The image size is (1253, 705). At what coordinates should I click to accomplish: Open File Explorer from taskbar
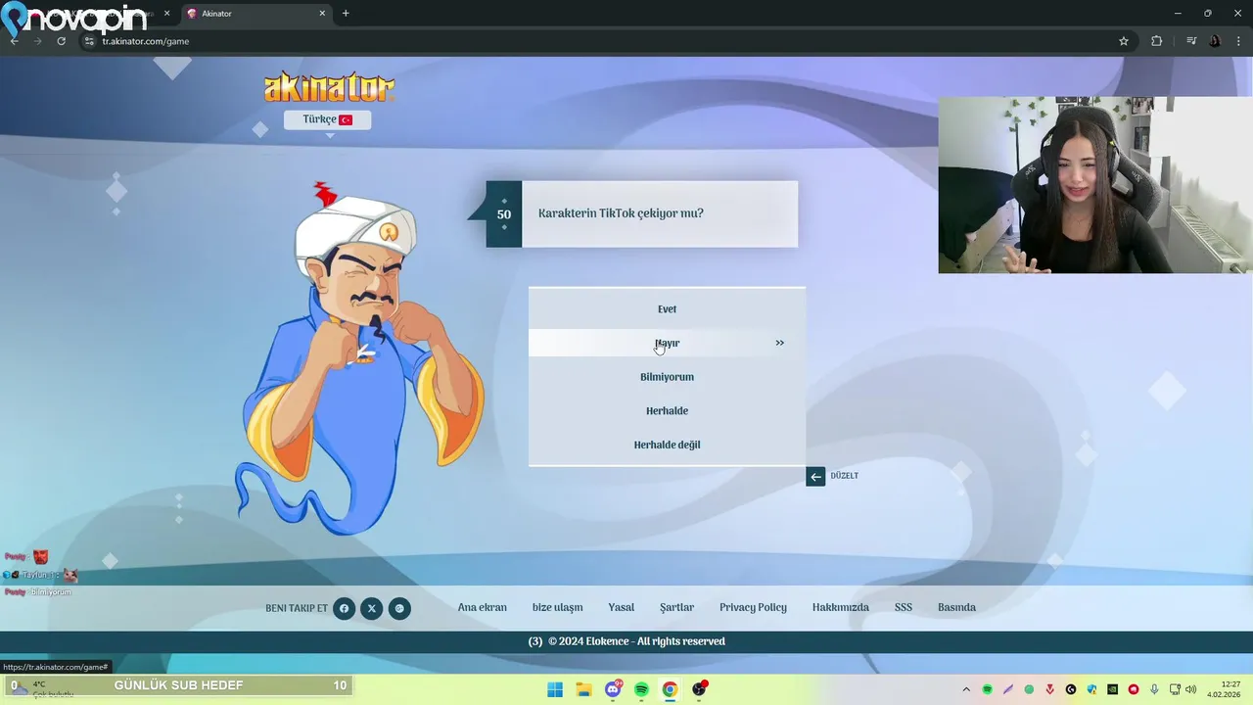(583, 689)
